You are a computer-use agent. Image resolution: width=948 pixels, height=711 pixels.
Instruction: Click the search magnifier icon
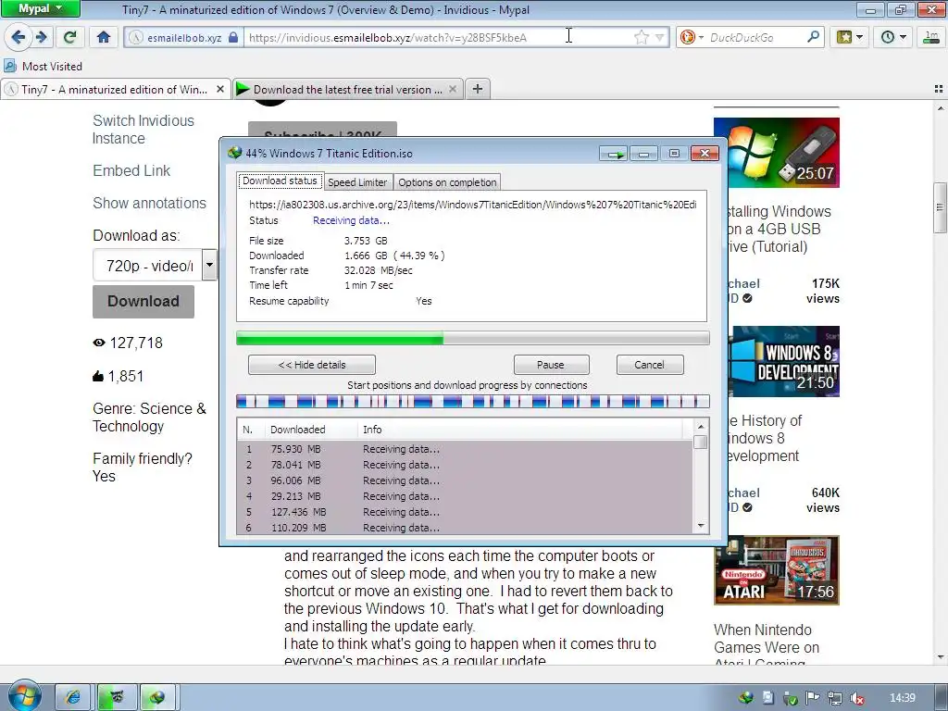(813, 37)
